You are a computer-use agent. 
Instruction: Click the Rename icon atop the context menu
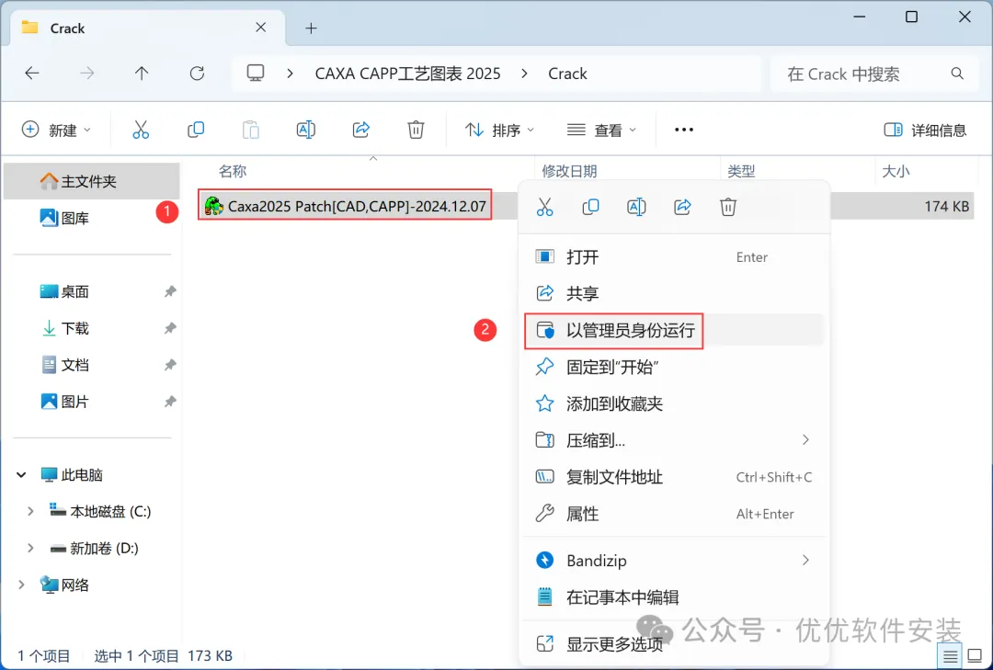click(636, 207)
